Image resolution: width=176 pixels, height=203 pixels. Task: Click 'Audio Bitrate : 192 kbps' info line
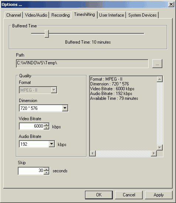coord(111,94)
